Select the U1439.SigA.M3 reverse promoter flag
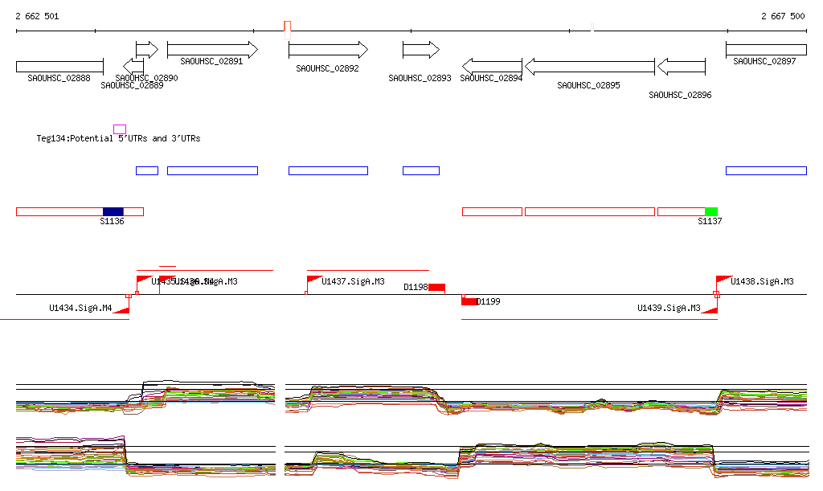823x491 pixels. (x=710, y=310)
